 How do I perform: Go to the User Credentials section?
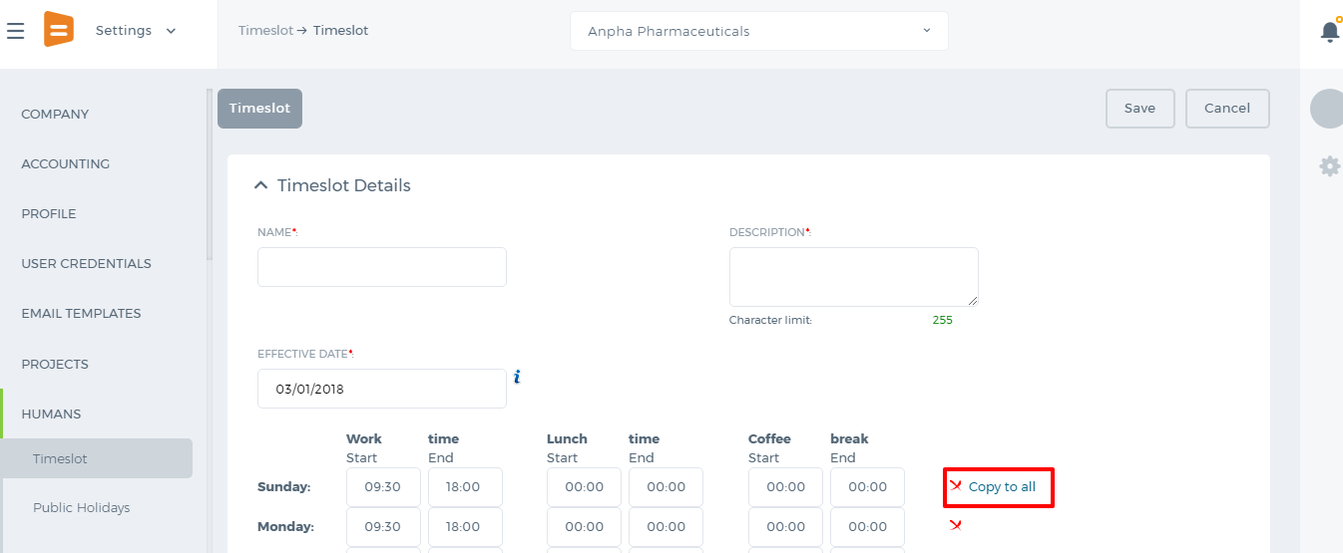pos(86,263)
